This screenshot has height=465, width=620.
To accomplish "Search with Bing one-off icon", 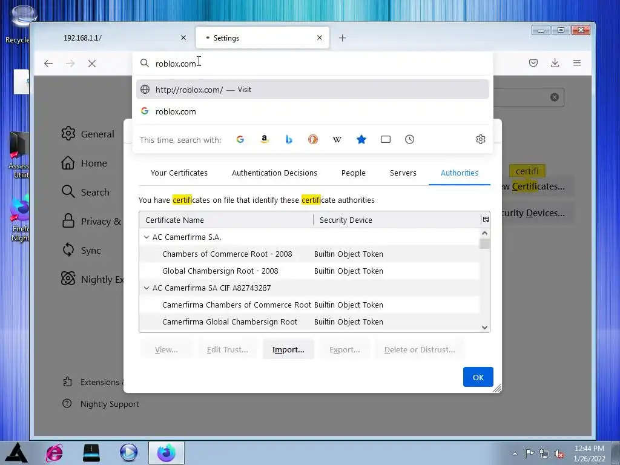I will pos(289,139).
